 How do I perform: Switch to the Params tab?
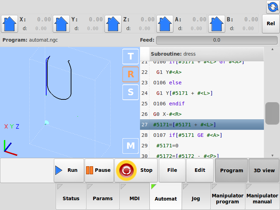[x=103, y=196]
